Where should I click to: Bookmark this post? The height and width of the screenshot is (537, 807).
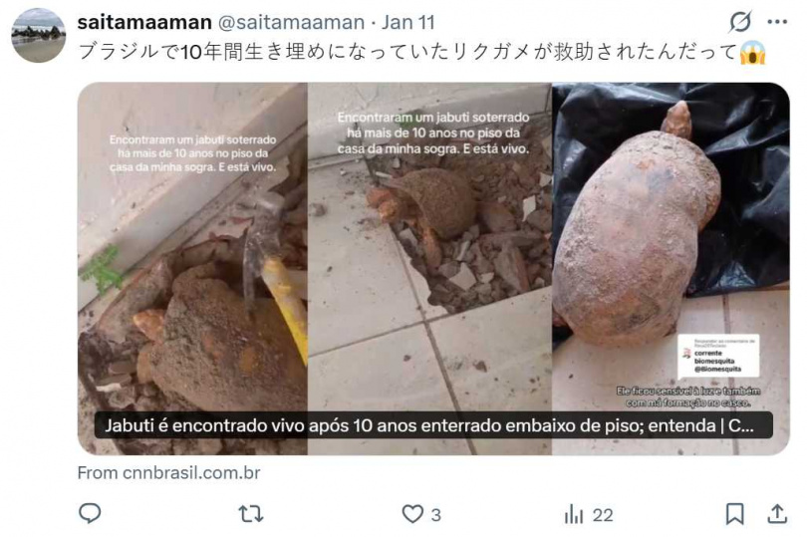tap(734, 514)
